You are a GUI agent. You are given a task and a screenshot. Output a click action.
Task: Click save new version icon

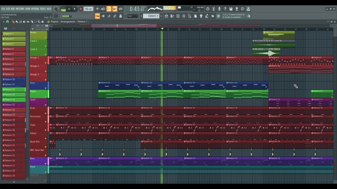click(237, 9)
